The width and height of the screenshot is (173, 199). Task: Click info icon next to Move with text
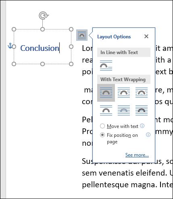tap(142, 126)
